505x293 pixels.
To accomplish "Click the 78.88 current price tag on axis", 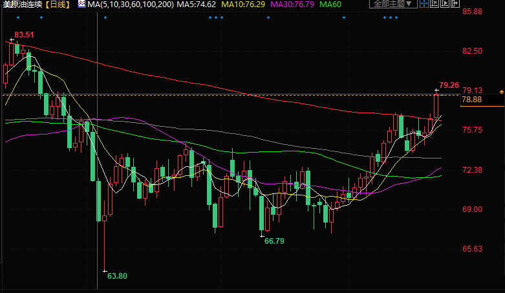I will (472, 100).
